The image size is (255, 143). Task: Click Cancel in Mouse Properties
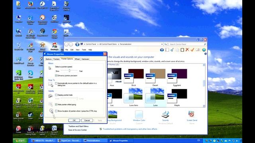87,120
